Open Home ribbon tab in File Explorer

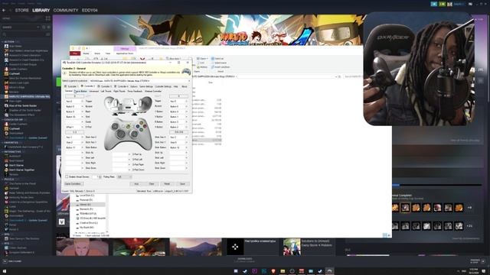(86, 53)
